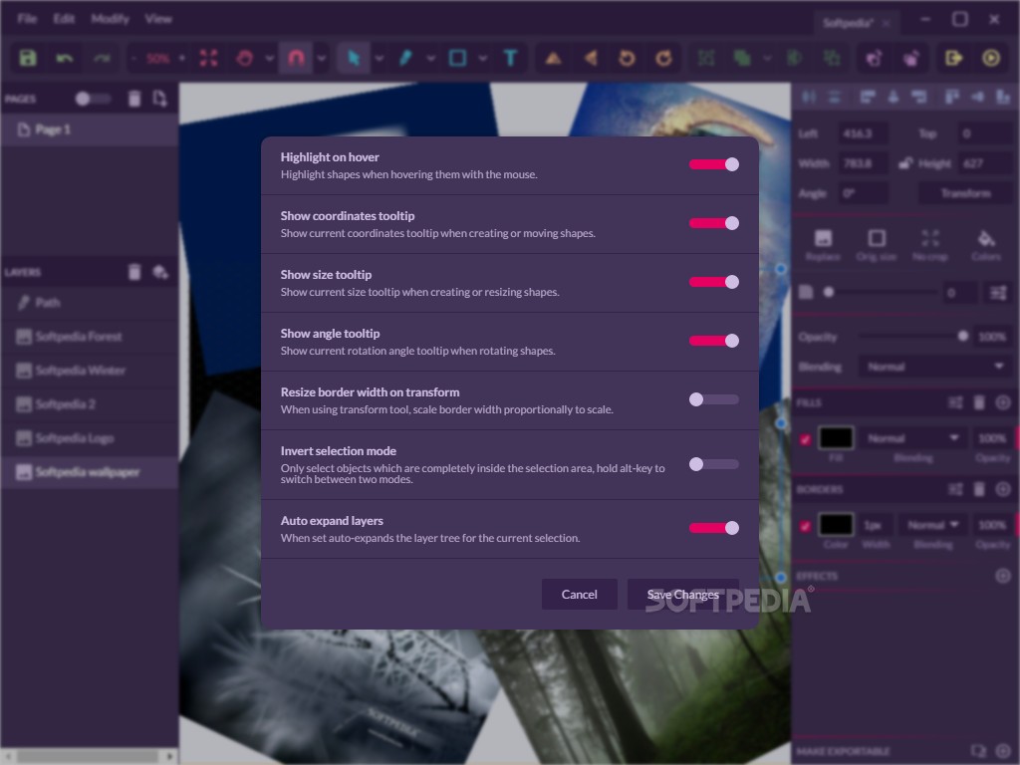Click the rotate counter-clockwise icon

click(x=627, y=58)
